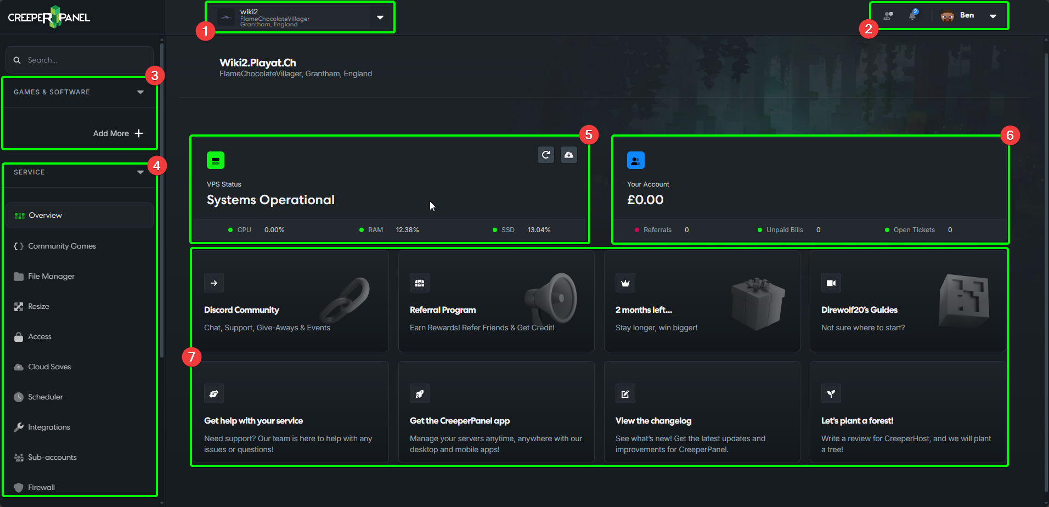Image resolution: width=1049 pixels, height=507 pixels.
Task: Open the 2 months left card
Action: click(702, 301)
